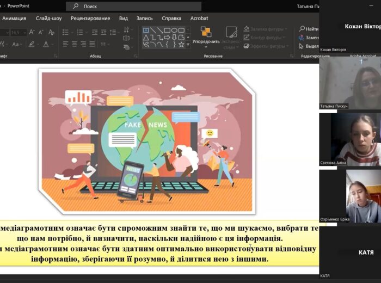Click the Increase Font Size icon
The width and height of the screenshot is (381, 283).
click(x=33, y=33)
